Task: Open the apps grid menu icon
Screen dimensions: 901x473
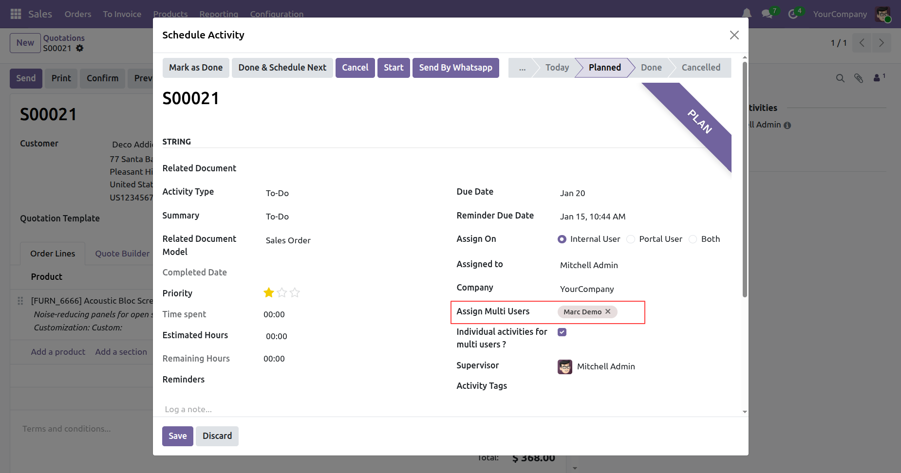Action: [16, 14]
